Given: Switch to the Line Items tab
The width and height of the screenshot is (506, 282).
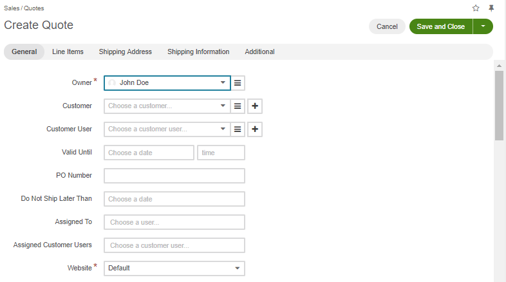Looking at the screenshot, I should [x=68, y=52].
